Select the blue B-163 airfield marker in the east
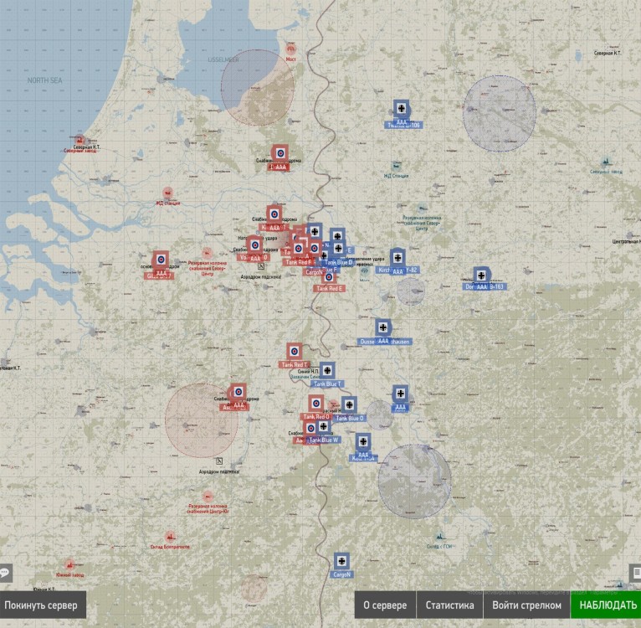 [481, 275]
